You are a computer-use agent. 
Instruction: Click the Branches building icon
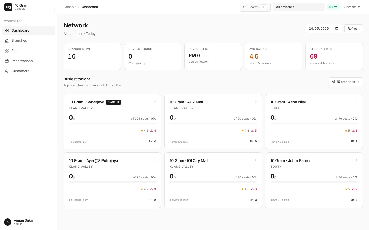(7, 41)
